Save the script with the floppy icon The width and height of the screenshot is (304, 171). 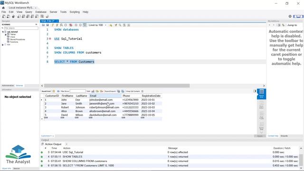(x=47, y=25)
